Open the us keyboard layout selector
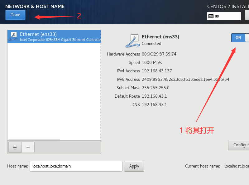Viewport: 249px width, 185px height. (224, 16)
